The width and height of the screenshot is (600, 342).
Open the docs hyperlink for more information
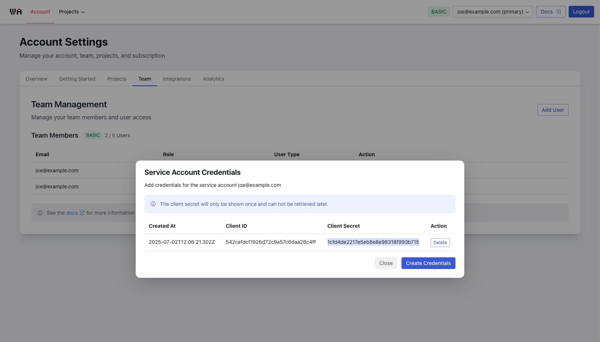[72, 212]
